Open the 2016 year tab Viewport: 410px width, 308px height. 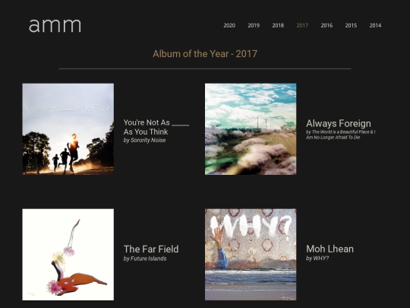(x=326, y=25)
